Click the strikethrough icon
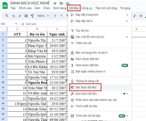 [x=141, y=16]
